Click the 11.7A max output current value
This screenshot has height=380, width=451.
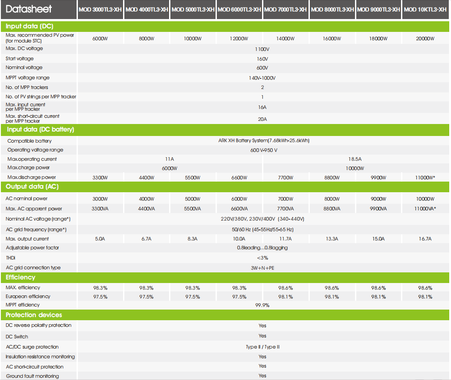(x=285, y=239)
